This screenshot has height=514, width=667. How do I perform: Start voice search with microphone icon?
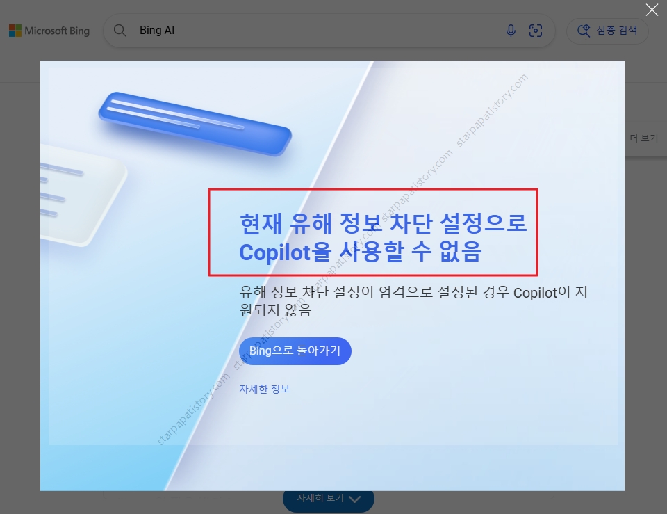coord(511,30)
